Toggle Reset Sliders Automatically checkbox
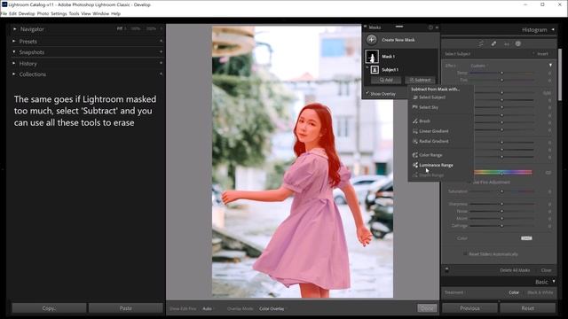Image resolution: width=568 pixels, height=319 pixels. [465, 254]
